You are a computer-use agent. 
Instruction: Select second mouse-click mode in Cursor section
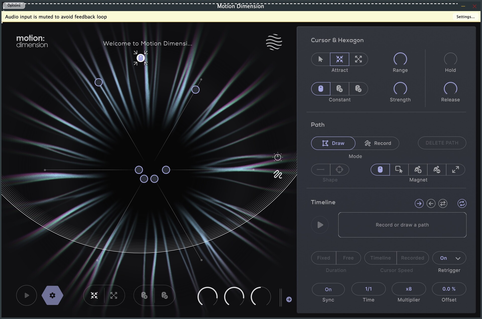point(339,89)
